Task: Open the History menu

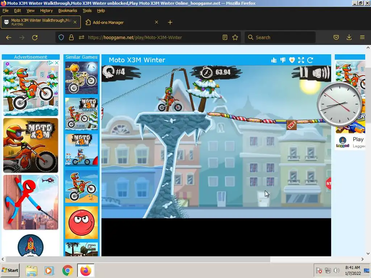Action: [46, 10]
